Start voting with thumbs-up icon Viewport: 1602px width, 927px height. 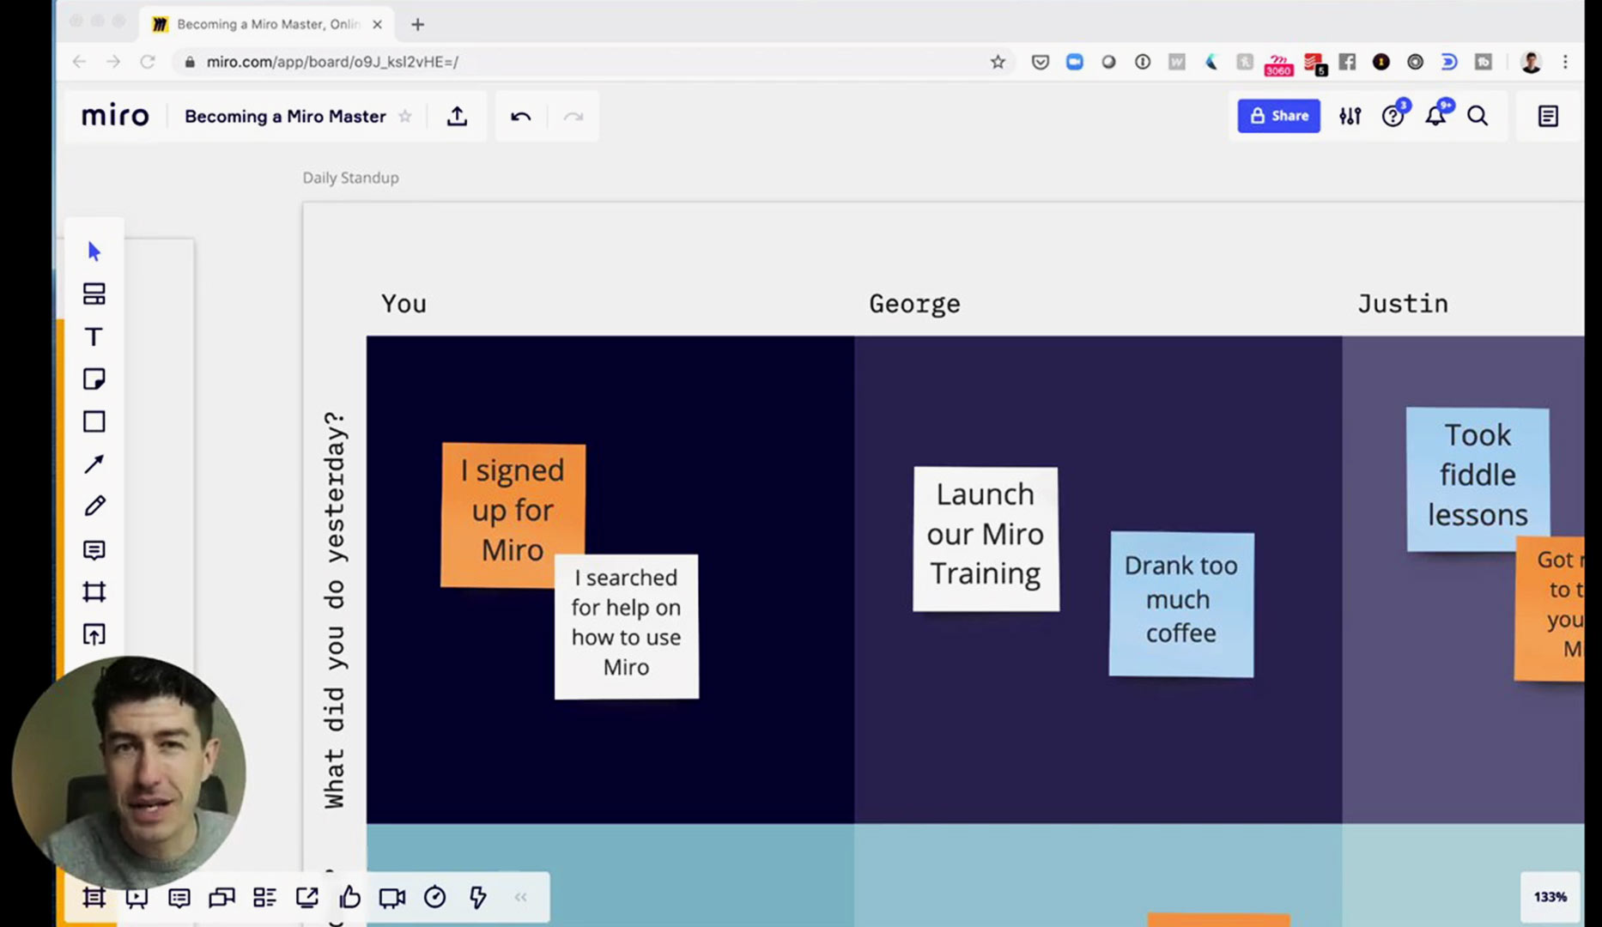point(349,897)
